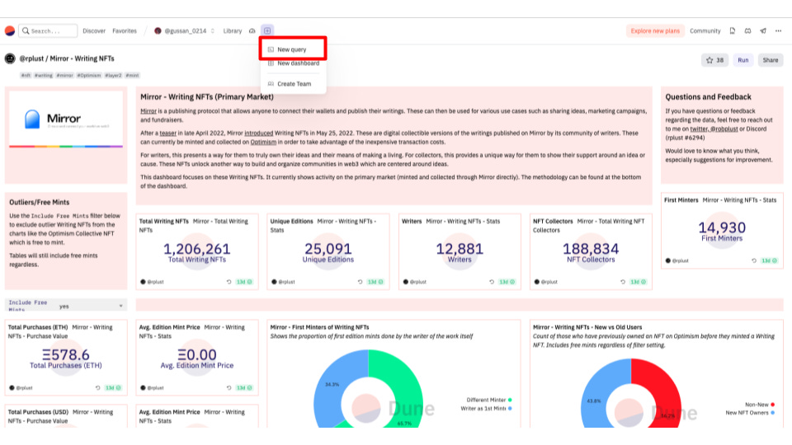Open the teaser link in description
Image resolution: width=792 pixels, height=445 pixels.
click(x=167, y=133)
